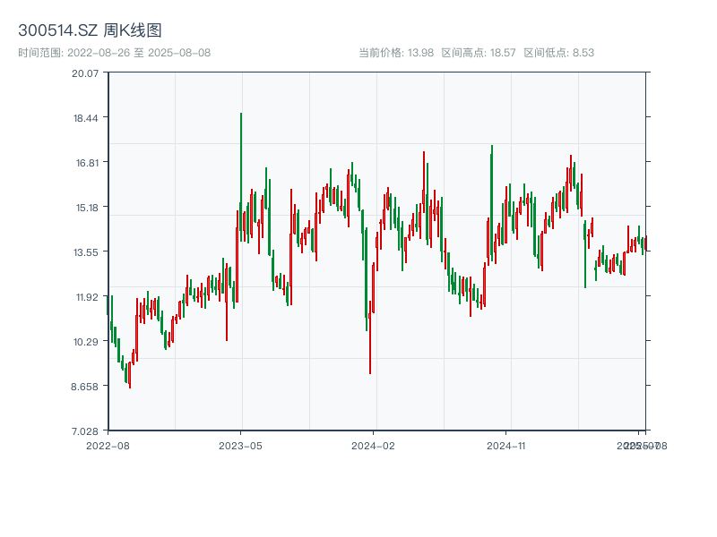Click x-axis date label 2024-11
The width and height of the screenshot is (717, 537).
point(505,446)
